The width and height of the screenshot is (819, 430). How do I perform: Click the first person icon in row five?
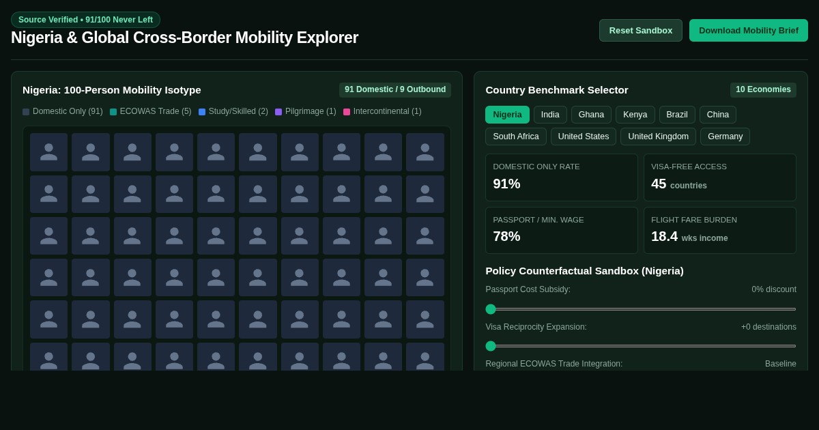(x=48, y=319)
